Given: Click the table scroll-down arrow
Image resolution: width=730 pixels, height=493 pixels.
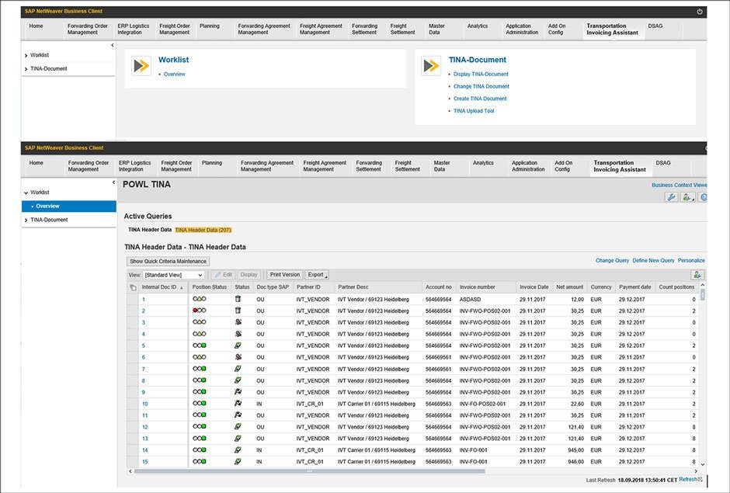Looking at the screenshot, I should pos(703,464).
